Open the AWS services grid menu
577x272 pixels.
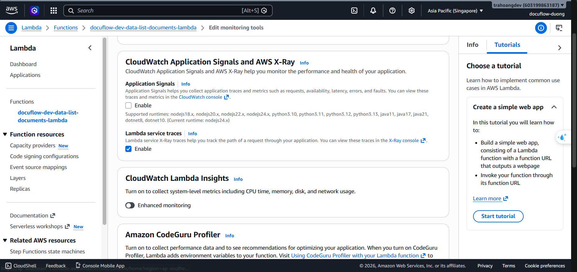(x=54, y=11)
